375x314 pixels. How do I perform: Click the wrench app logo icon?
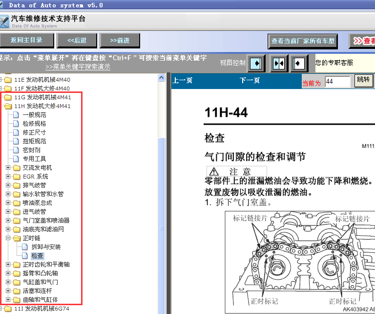tap(4, 22)
